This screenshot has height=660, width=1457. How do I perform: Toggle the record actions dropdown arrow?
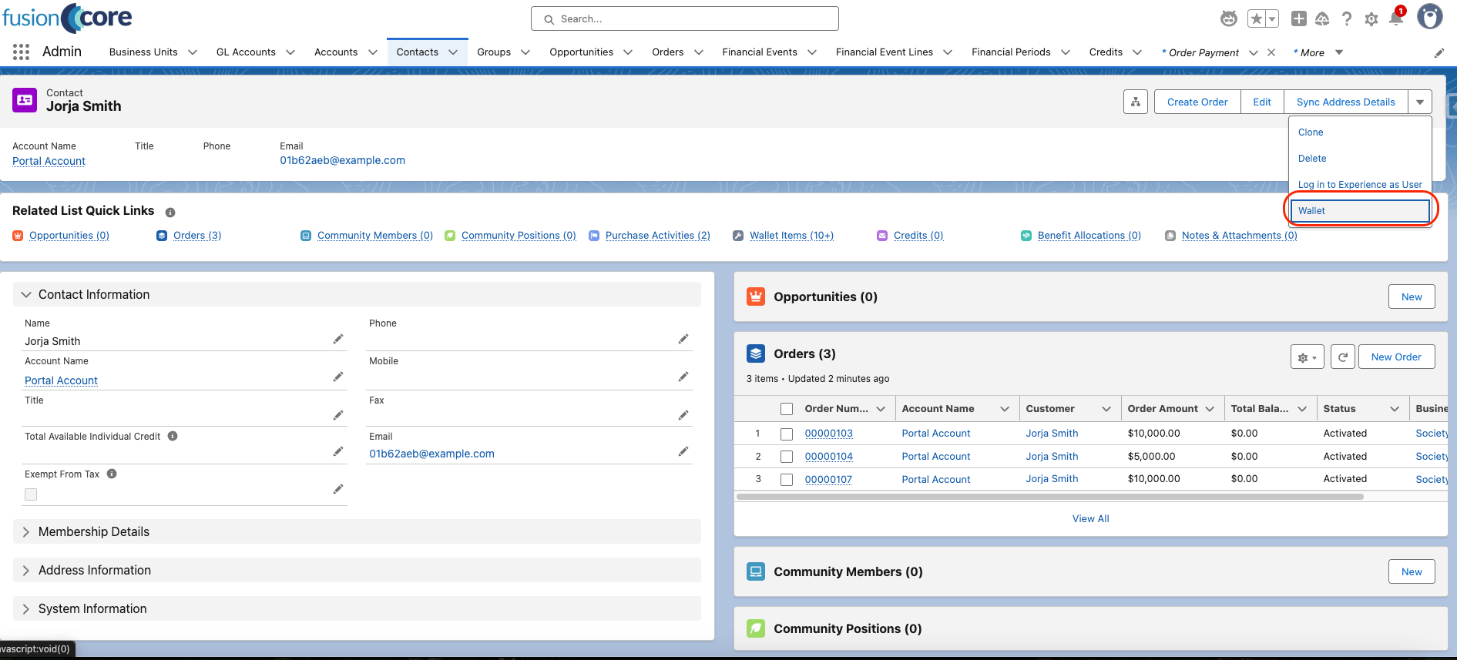pyautogui.click(x=1420, y=102)
